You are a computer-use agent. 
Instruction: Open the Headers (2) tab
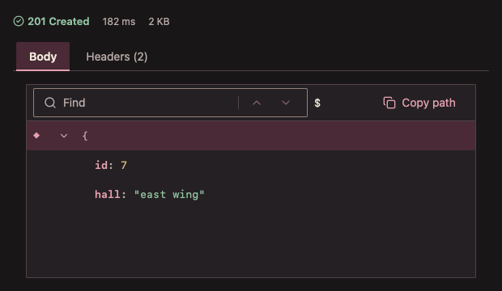[117, 57]
